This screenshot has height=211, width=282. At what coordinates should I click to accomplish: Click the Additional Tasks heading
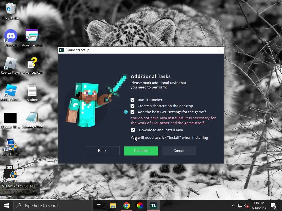coord(151,76)
